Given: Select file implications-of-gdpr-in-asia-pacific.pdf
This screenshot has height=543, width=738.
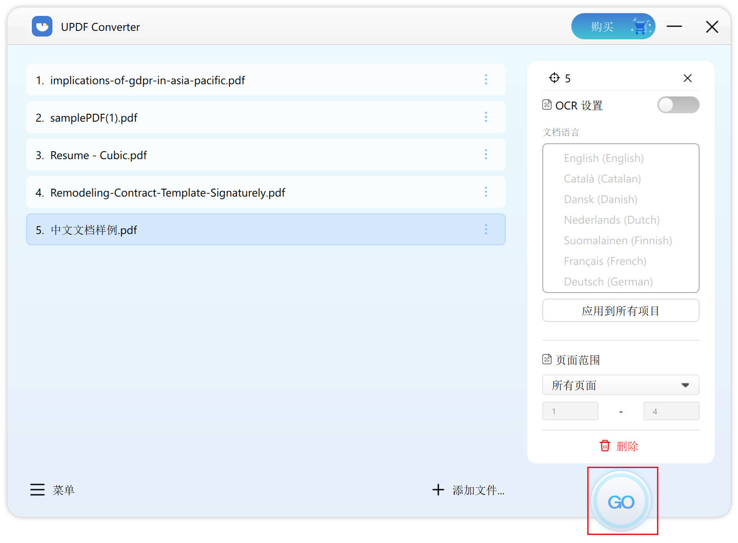Looking at the screenshot, I should pyautogui.click(x=266, y=80).
